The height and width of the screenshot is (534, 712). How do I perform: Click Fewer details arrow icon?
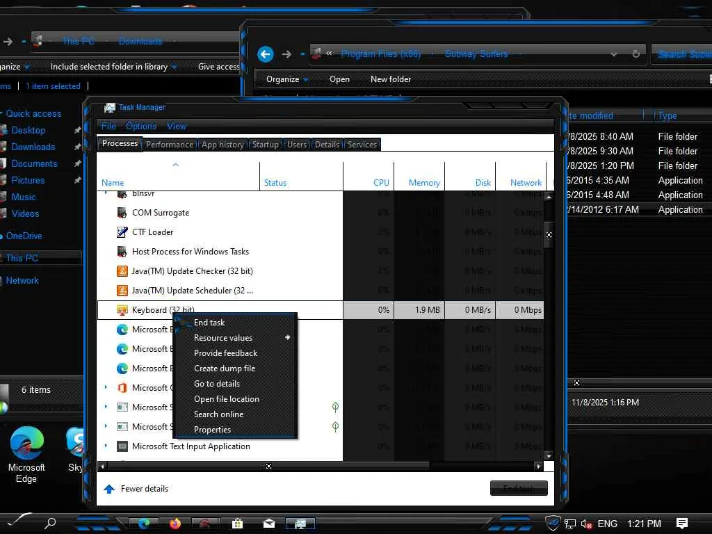tap(109, 489)
